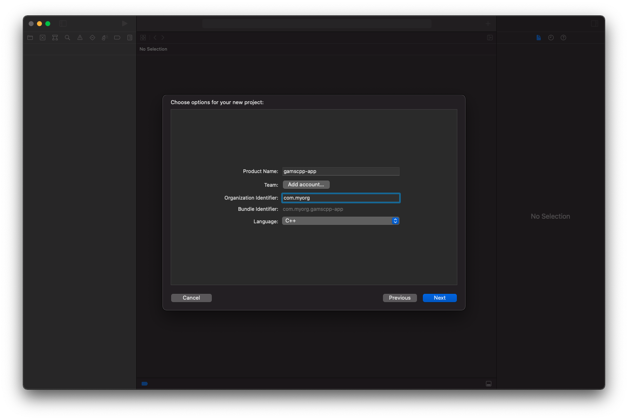Open the Breakpoint navigator icon
The width and height of the screenshot is (628, 420).
[x=117, y=38]
